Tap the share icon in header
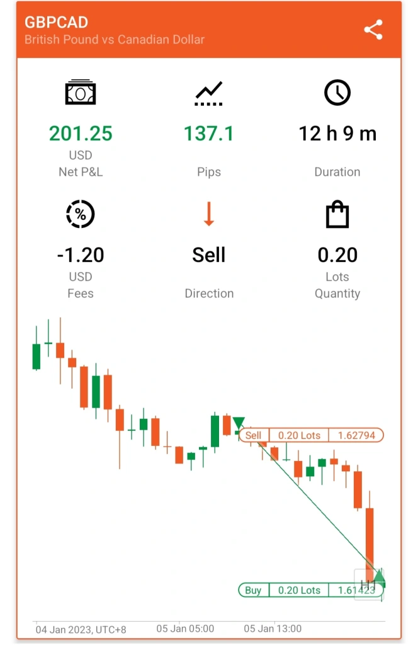 click(x=373, y=30)
